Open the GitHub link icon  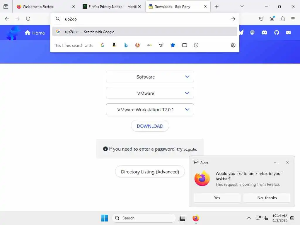(x=277, y=33)
